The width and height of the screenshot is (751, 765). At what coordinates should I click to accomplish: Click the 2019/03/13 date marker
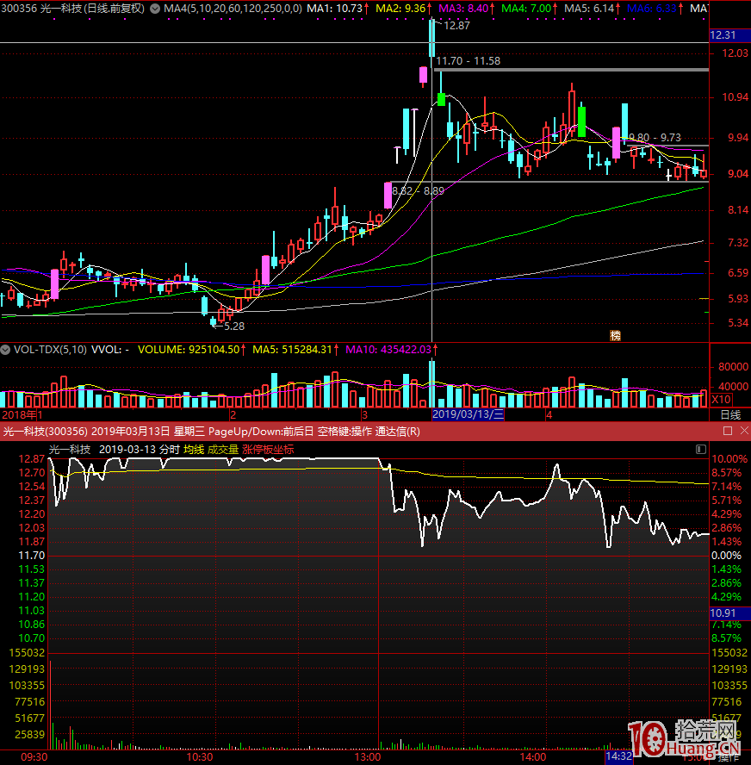pyautogui.click(x=468, y=414)
